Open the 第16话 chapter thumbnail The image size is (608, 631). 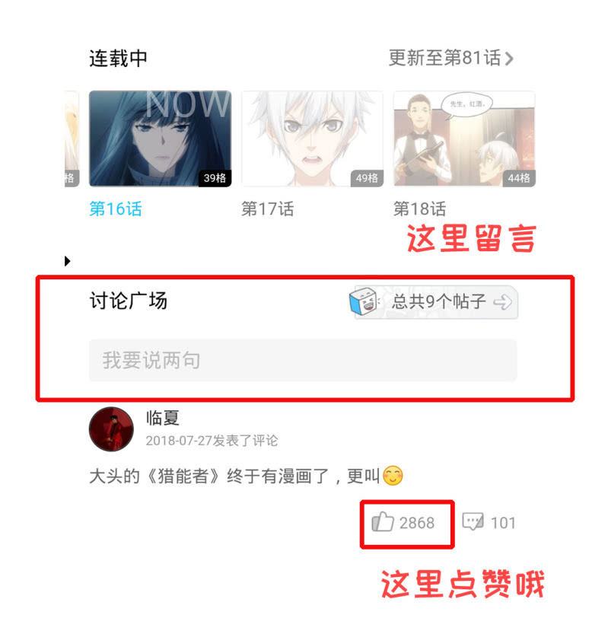tap(160, 139)
